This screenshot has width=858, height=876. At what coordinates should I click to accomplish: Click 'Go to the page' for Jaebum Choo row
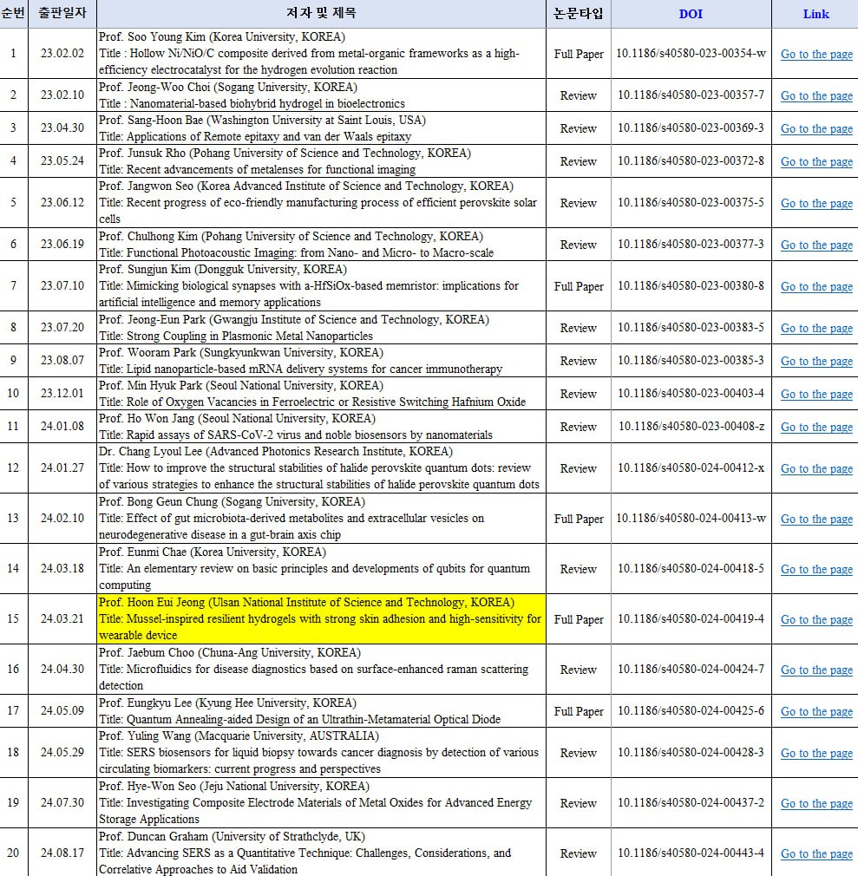[x=816, y=670]
